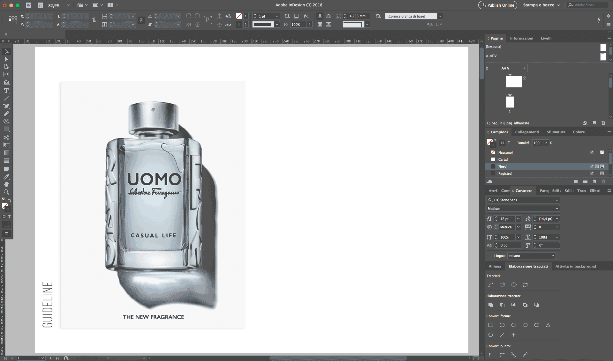Click the Intersect pathfinder icon
This screenshot has width=613, height=361.
click(514, 305)
